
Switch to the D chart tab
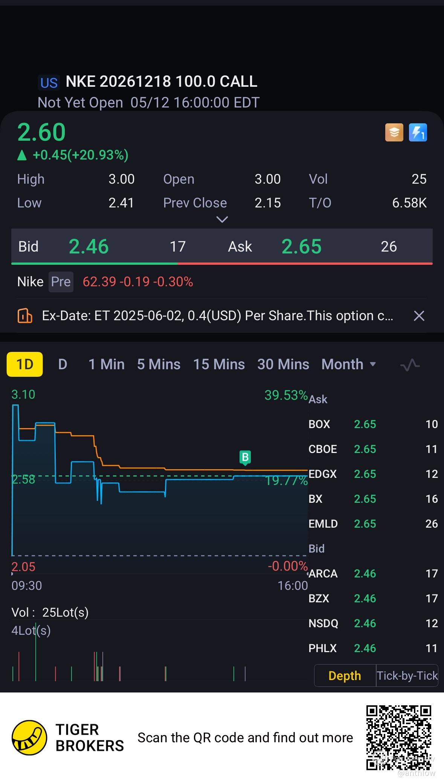(63, 364)
